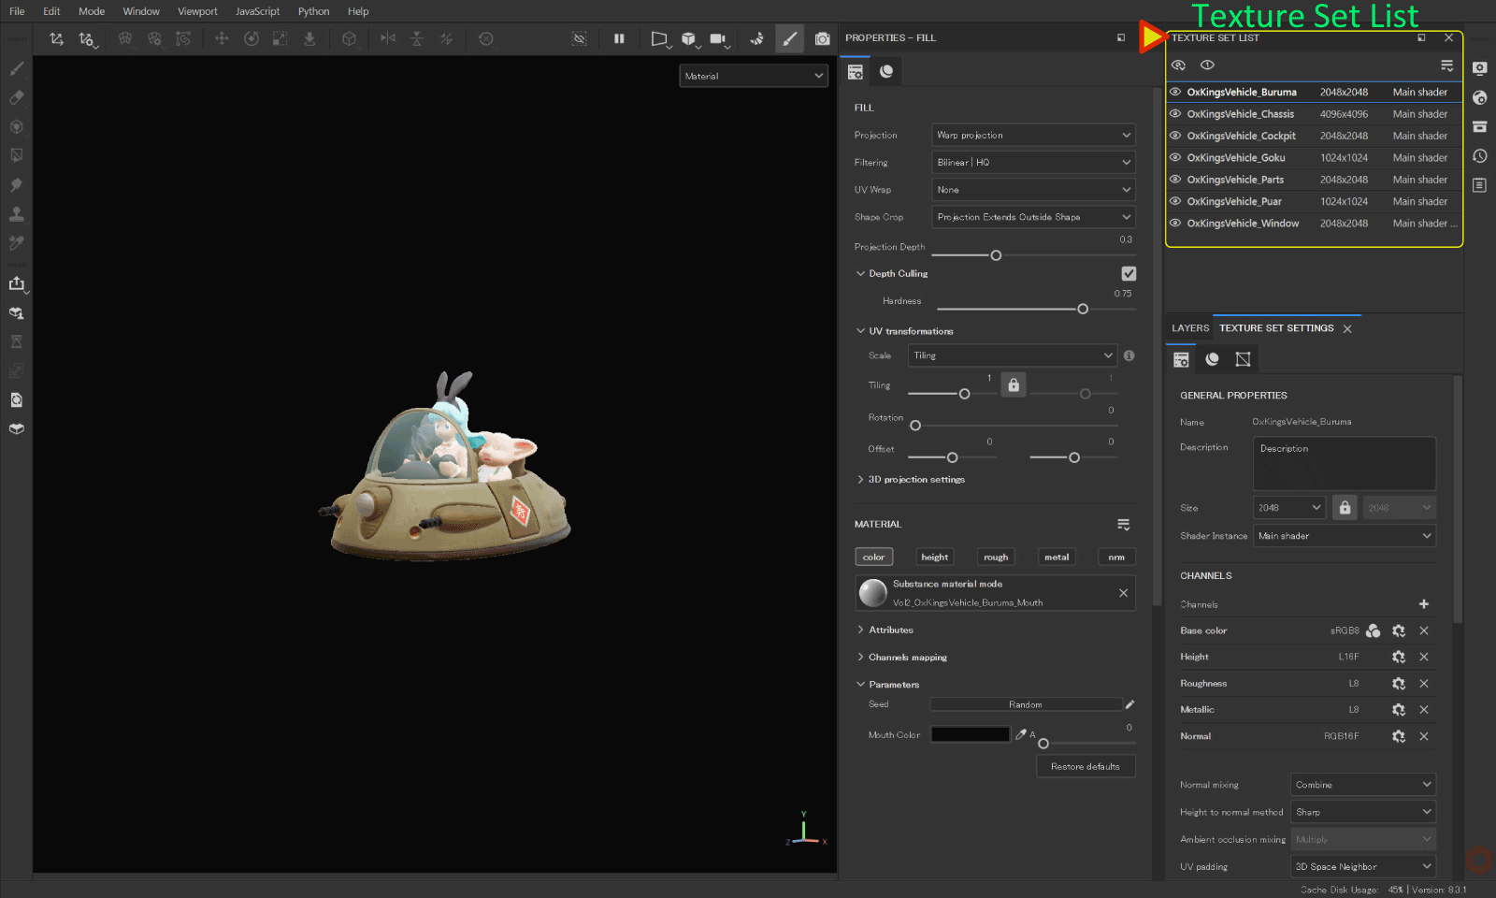The image size is (1496, 898).
Task: Open the Window menu
Action: coord(141,11)
